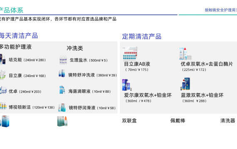
Task: Select the 产品体系 slide title
Action: tap(12, 10)
